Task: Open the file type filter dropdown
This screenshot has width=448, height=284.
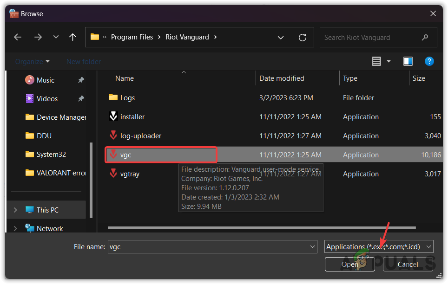Action: (x=379, y=247)
